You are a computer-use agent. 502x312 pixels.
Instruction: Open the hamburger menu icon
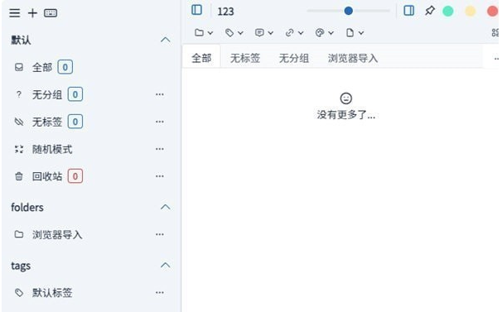coord(15,13)
